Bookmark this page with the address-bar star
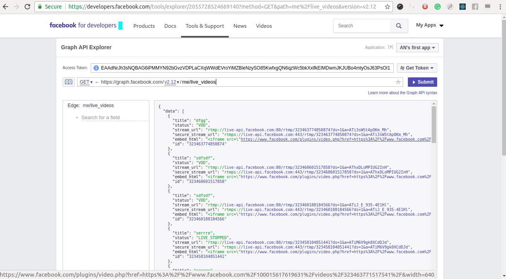The image size is (506, 279). (387, 7)
